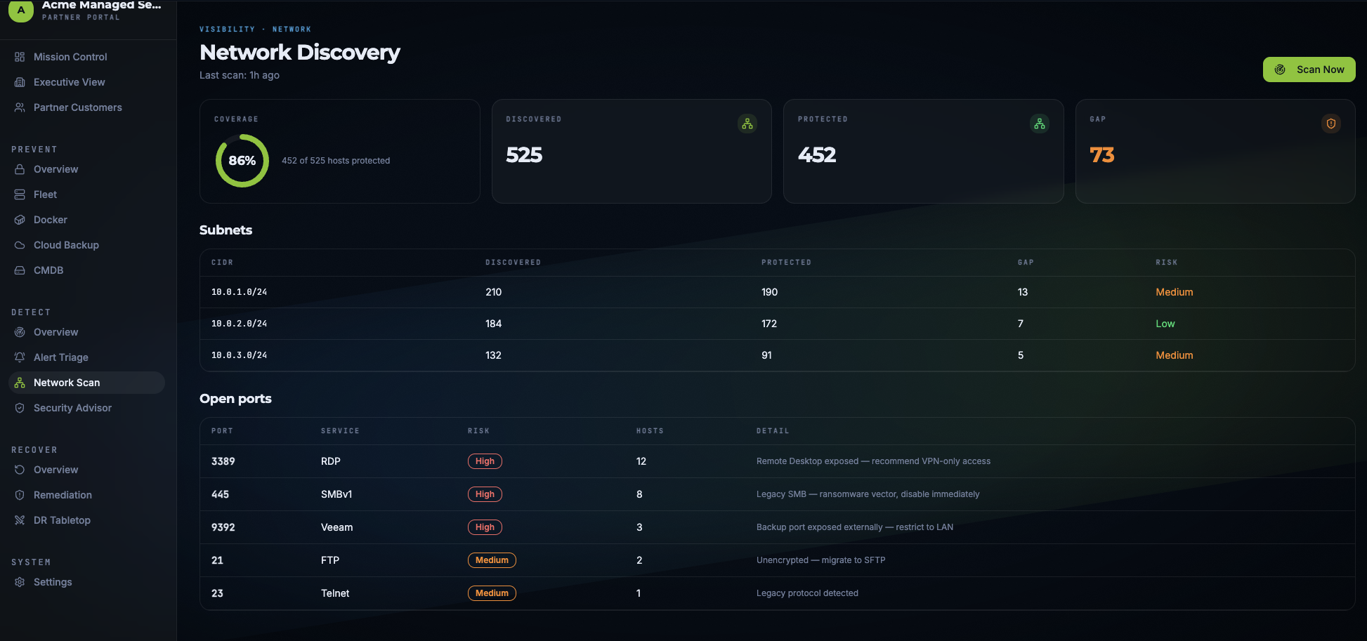Click port 3389 cell
This screenshot has width=1367, height=641.
pyautogui.click(x=223, y=461)
